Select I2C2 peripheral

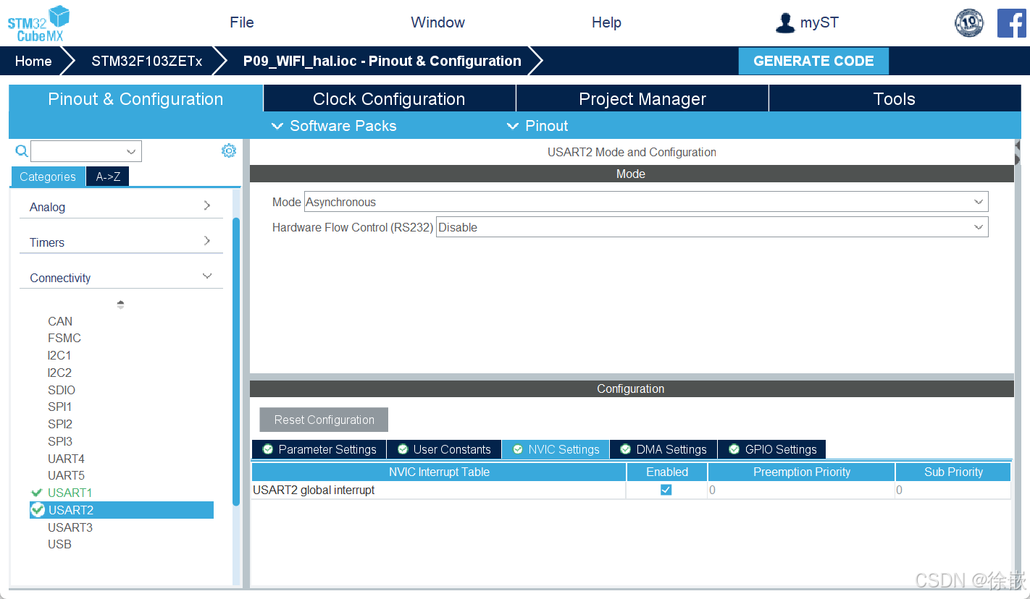coord(59,373)
